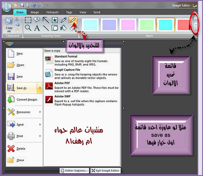Viewport: 203px width, 176px height.
Task: Choose the Selection marquee tool
Action: pos(28,20)
